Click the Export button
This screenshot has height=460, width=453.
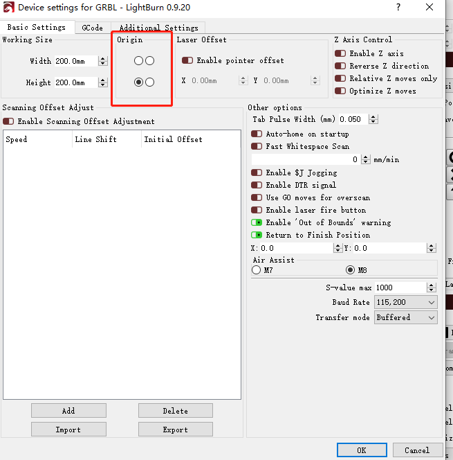coord(176,430)
